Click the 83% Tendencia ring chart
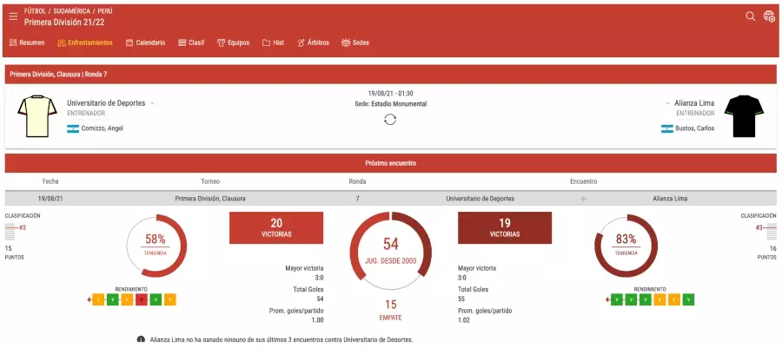Viewport: 782px width, 348px height. 626,246
